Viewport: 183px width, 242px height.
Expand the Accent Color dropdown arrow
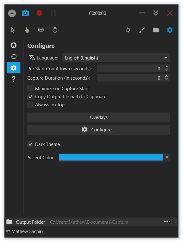point(167,157)
